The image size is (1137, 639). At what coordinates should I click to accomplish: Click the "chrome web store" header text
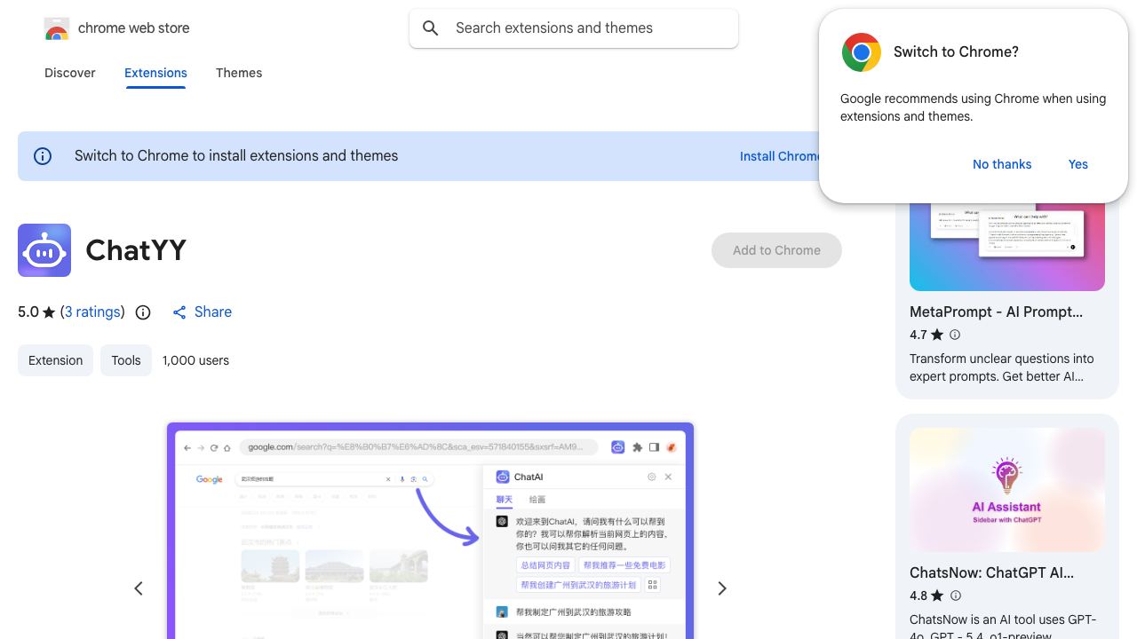(134, 28)
